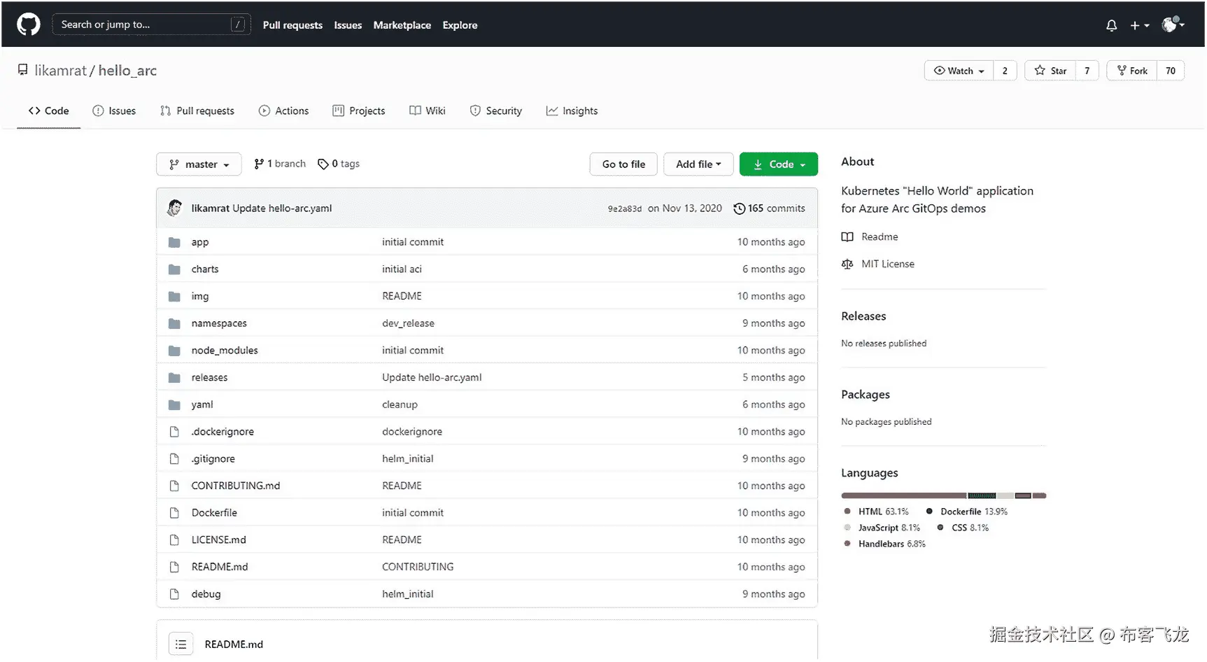
Task: View the fork count of 70
Action: pyautogui.click(x=1171, y=71)
